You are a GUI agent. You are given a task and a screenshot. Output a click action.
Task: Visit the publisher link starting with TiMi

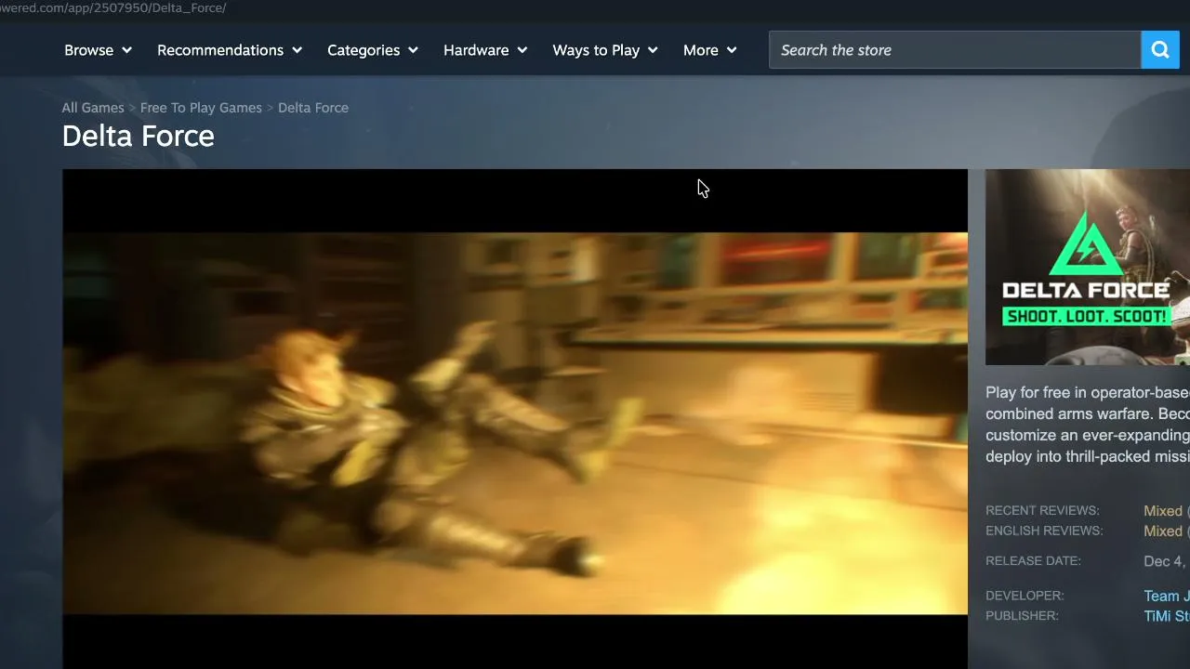click(1167, 617)
